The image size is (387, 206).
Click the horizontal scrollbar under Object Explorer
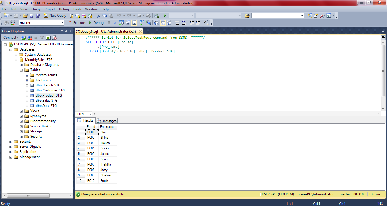28,195
